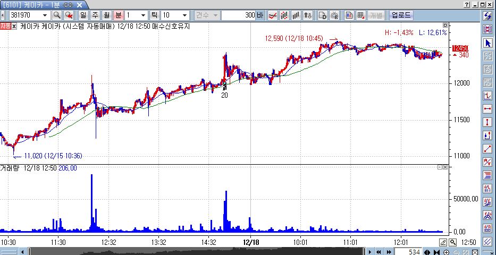Open the minute interval dropdown showing 1

[145, 15]
